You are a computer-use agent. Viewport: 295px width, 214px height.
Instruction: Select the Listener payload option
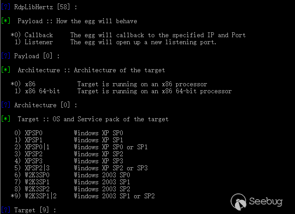39,42
